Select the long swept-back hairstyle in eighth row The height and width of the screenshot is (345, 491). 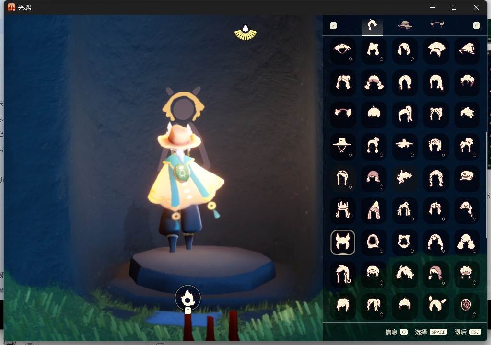click(x=405, y=274)
